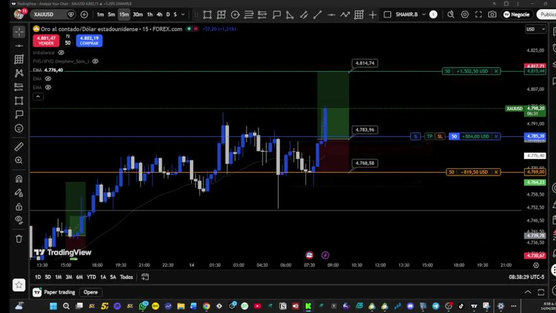This screenshot has height=313, width=556.
Task: Select the rectangle drawing tool in top toolbar
Action: [207, 15]
